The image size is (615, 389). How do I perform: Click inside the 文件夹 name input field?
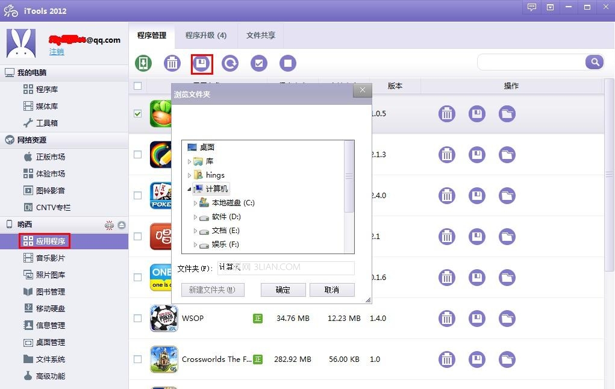click(x=285, y=267)
